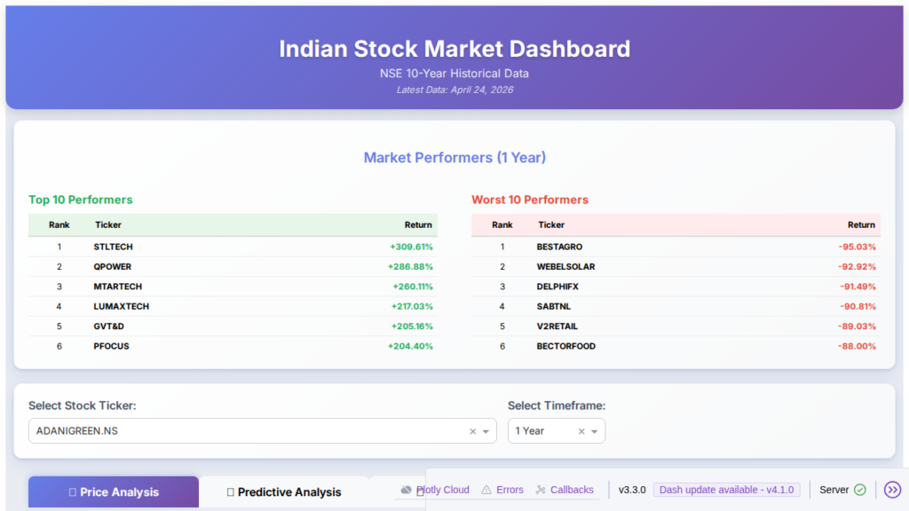Click the Errors warning triangle icon
Screen dimensions: 909x511
[486, 490]
